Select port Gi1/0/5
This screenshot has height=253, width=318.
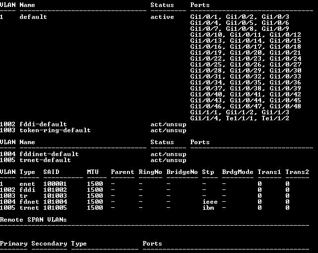click(x=240, y=23)
